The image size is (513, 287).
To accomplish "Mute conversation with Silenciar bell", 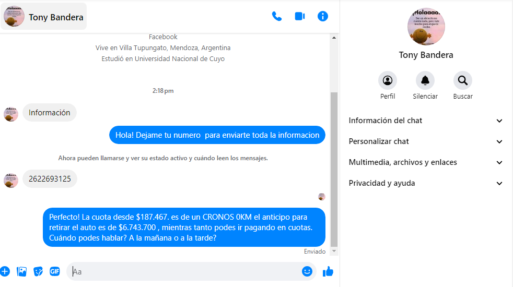I will pyautogui.click(x=425, y=81).
